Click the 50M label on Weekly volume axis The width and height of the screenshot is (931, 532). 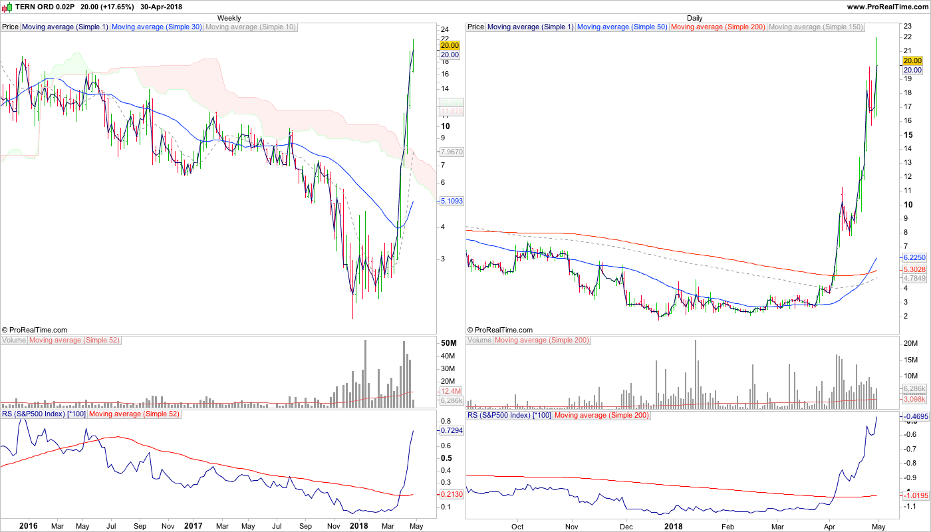[448, 343]
